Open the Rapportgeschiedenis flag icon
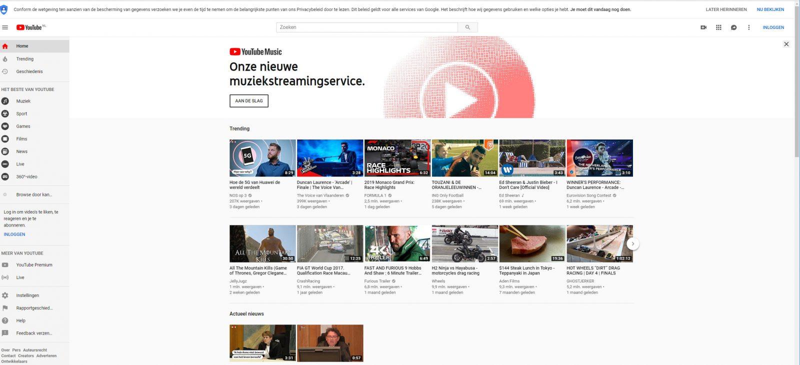Screen dimensions: 800x365 [x=5, y=308]
